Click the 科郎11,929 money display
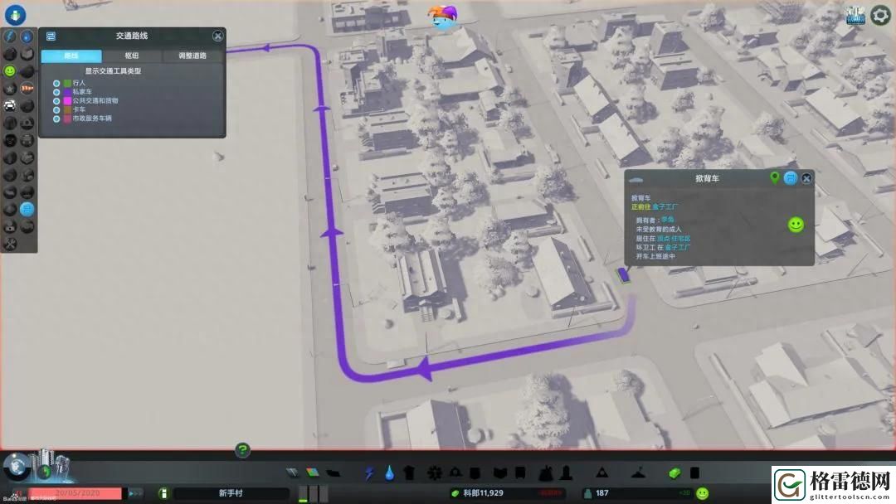Screen dimensions: 896x504 (484, 493)
